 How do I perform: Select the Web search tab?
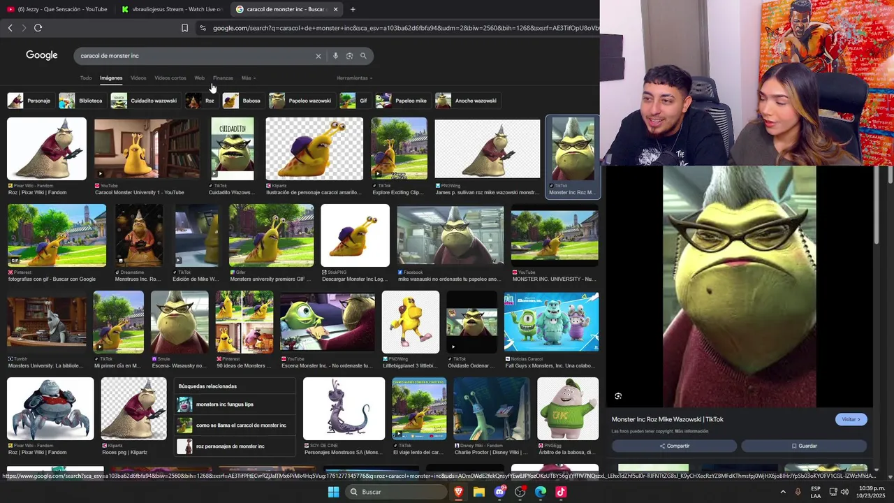pos(200,78)
